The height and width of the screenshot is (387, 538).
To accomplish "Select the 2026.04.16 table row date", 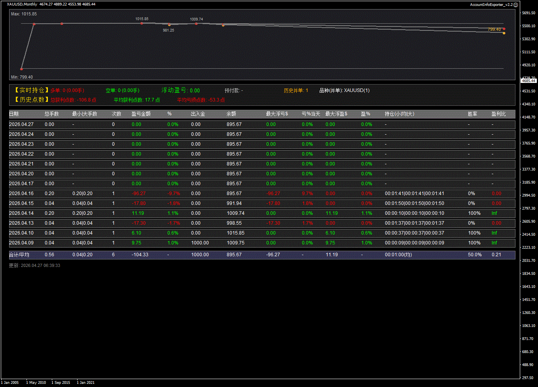I will point(21,193).
